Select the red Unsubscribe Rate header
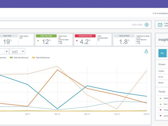Viewport: 168px width, 126px height. 85,36
